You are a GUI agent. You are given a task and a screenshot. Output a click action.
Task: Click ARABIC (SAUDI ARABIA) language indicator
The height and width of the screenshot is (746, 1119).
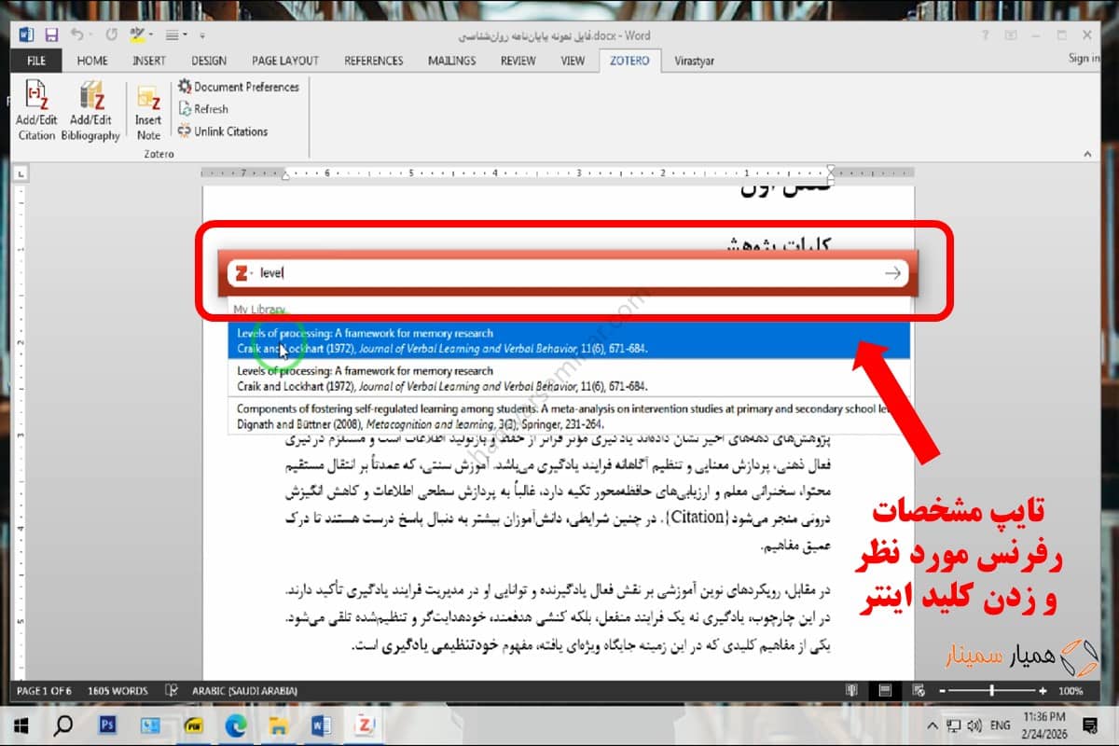[244, 691]
